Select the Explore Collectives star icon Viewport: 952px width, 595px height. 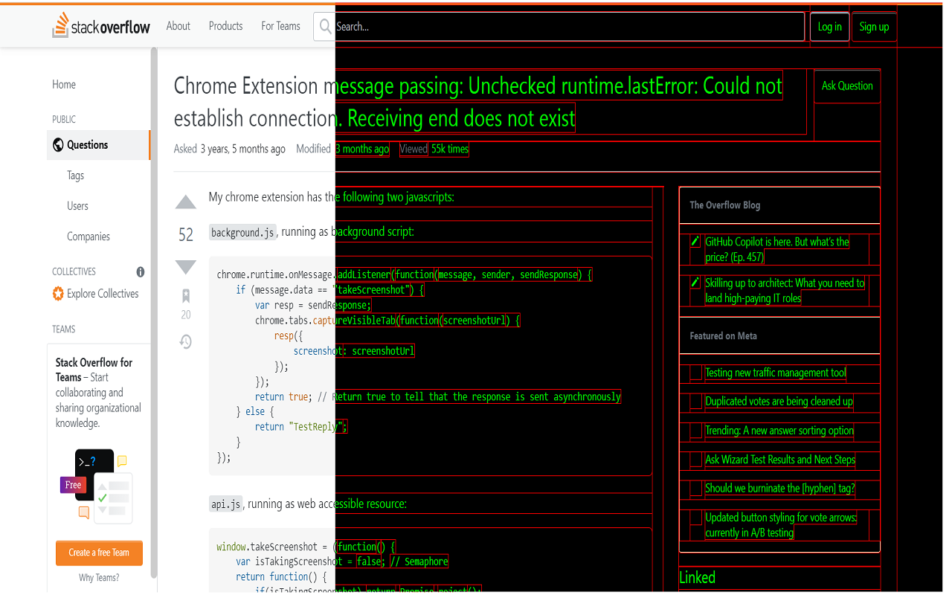(x=57, y=293)
